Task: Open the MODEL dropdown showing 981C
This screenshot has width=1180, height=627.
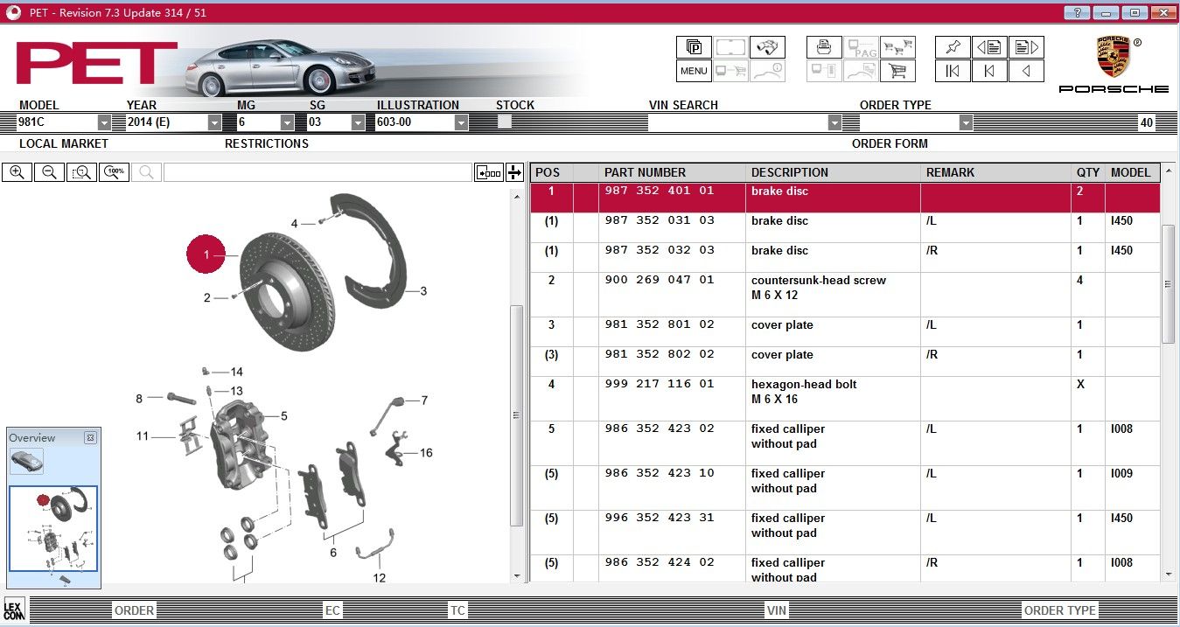Action: point(104,123)
